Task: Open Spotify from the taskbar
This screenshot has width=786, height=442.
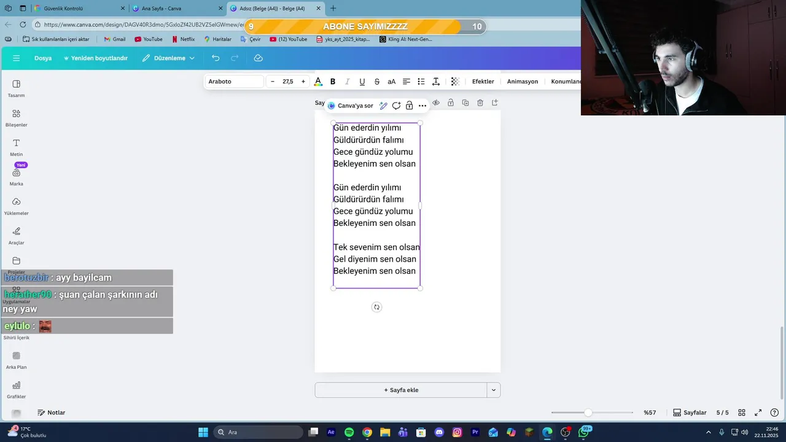Action: click(x=349, y=432)
